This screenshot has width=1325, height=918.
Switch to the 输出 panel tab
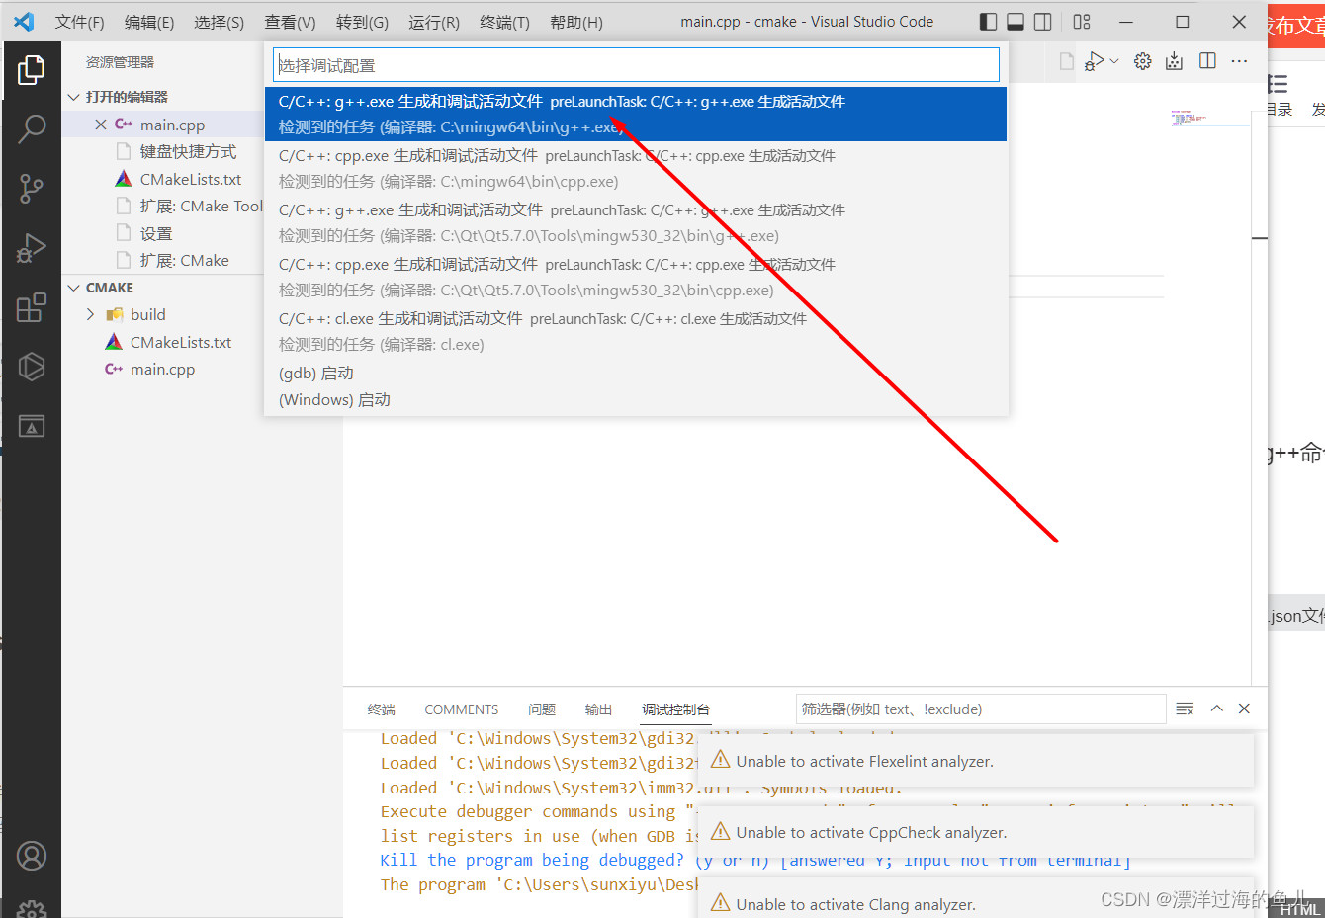click(598, 709)
